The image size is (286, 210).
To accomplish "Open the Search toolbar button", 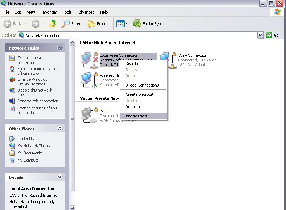I will pyautogui.click(x=72, y=24).
